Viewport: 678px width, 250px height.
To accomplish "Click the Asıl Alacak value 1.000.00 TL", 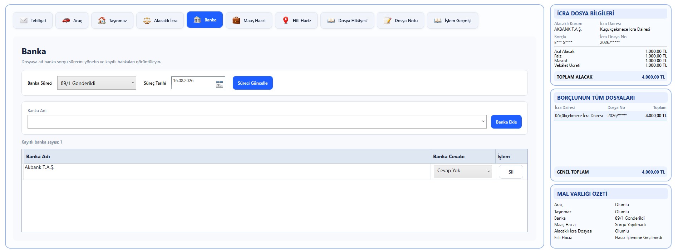I will [x=657, y=51].
